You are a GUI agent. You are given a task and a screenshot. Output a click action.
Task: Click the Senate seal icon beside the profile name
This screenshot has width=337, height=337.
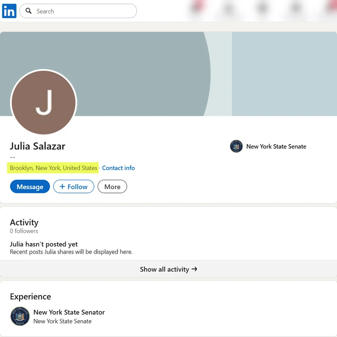(236, 147)
